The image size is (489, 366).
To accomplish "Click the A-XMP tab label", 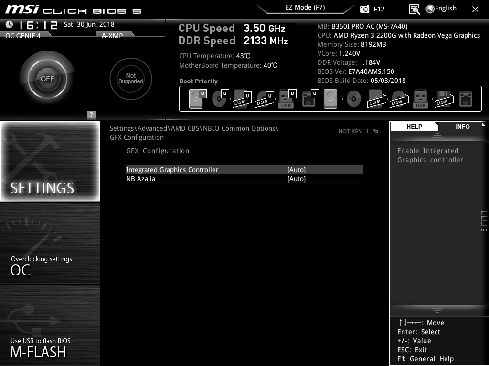I will pyautogui.click(x=112, y=36).
